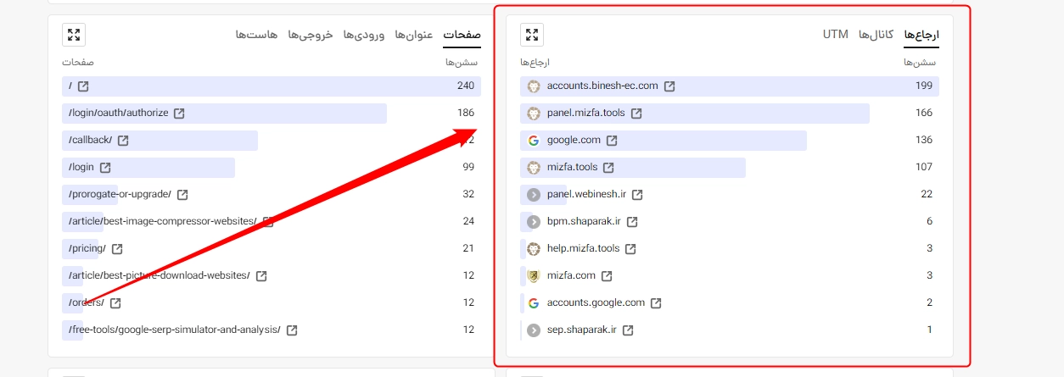Click the سشن‌ها column header in pages panel
The height and width of the screenshot is (377, 1064).
pos(462,63)
